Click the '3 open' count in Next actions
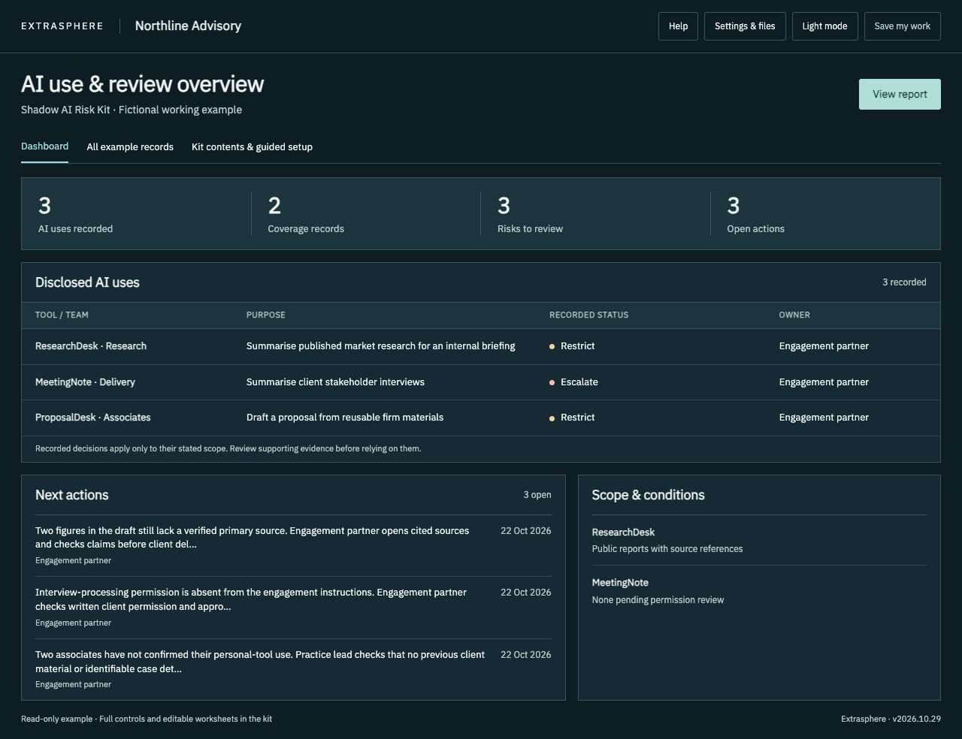The image size is (962, 739). coord(537,495)
